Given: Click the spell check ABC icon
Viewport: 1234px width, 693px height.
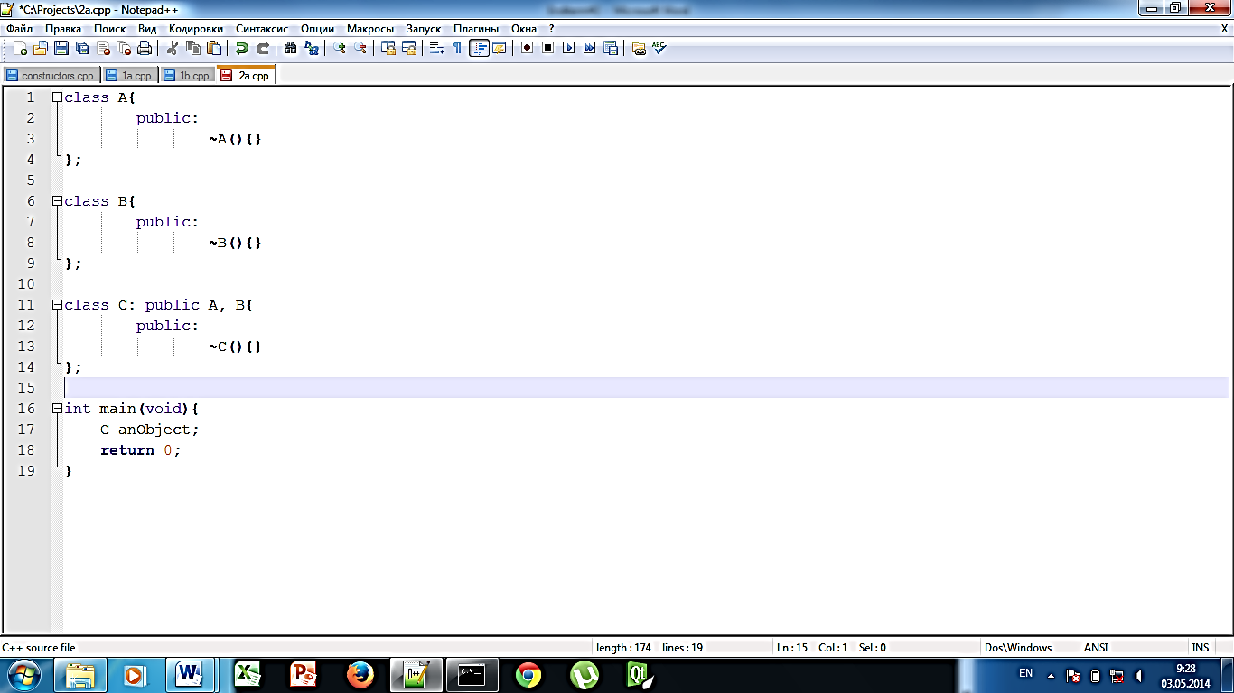Looking at the screenshot, I should coord(659,48).
